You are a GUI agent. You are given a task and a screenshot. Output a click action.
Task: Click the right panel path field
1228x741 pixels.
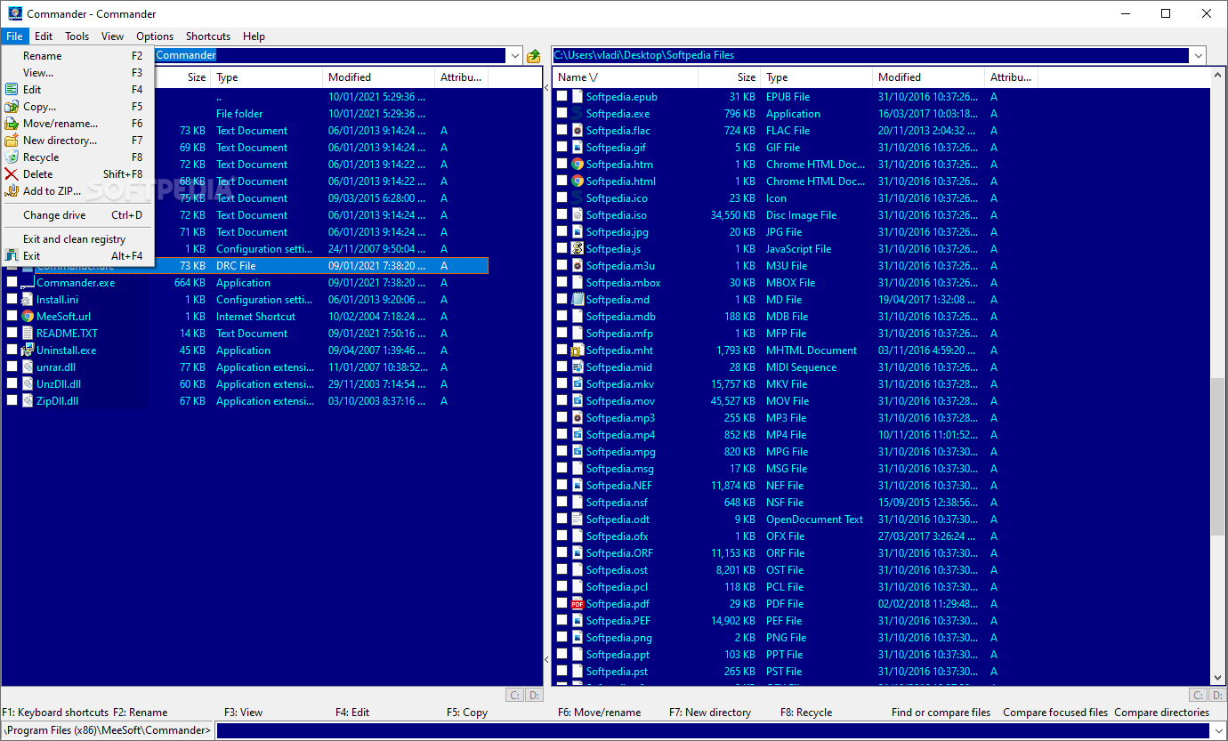870,55
